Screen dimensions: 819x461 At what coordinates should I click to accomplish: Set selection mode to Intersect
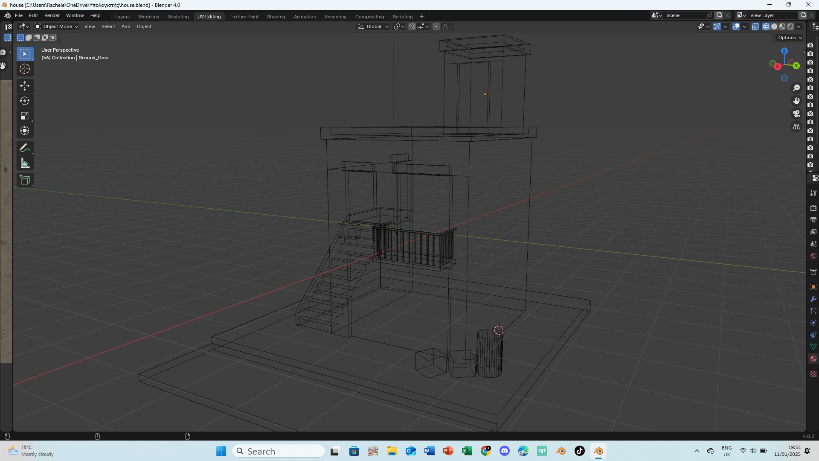(x=53, y=38)
